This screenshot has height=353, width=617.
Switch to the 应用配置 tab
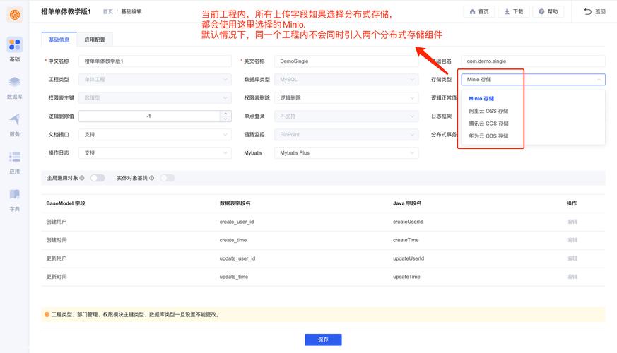click(x=95, y=40)
